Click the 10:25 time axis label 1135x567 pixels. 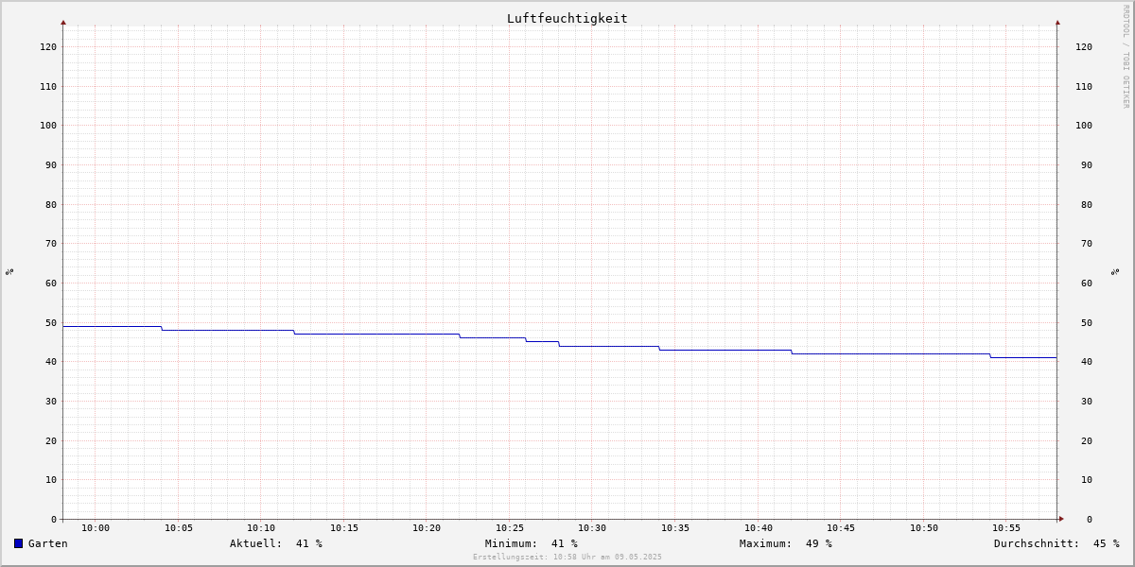pos(510,527)
